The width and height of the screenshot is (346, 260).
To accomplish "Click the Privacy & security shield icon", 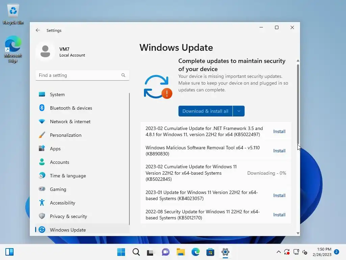I will point(42,216).
